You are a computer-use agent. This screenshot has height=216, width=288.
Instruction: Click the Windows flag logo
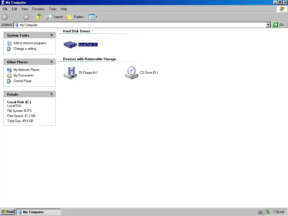[282, 9]
